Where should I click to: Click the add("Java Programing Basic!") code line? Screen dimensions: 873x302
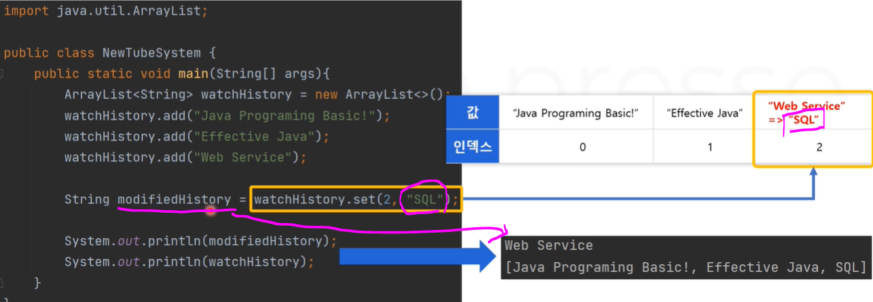point(226,115)
